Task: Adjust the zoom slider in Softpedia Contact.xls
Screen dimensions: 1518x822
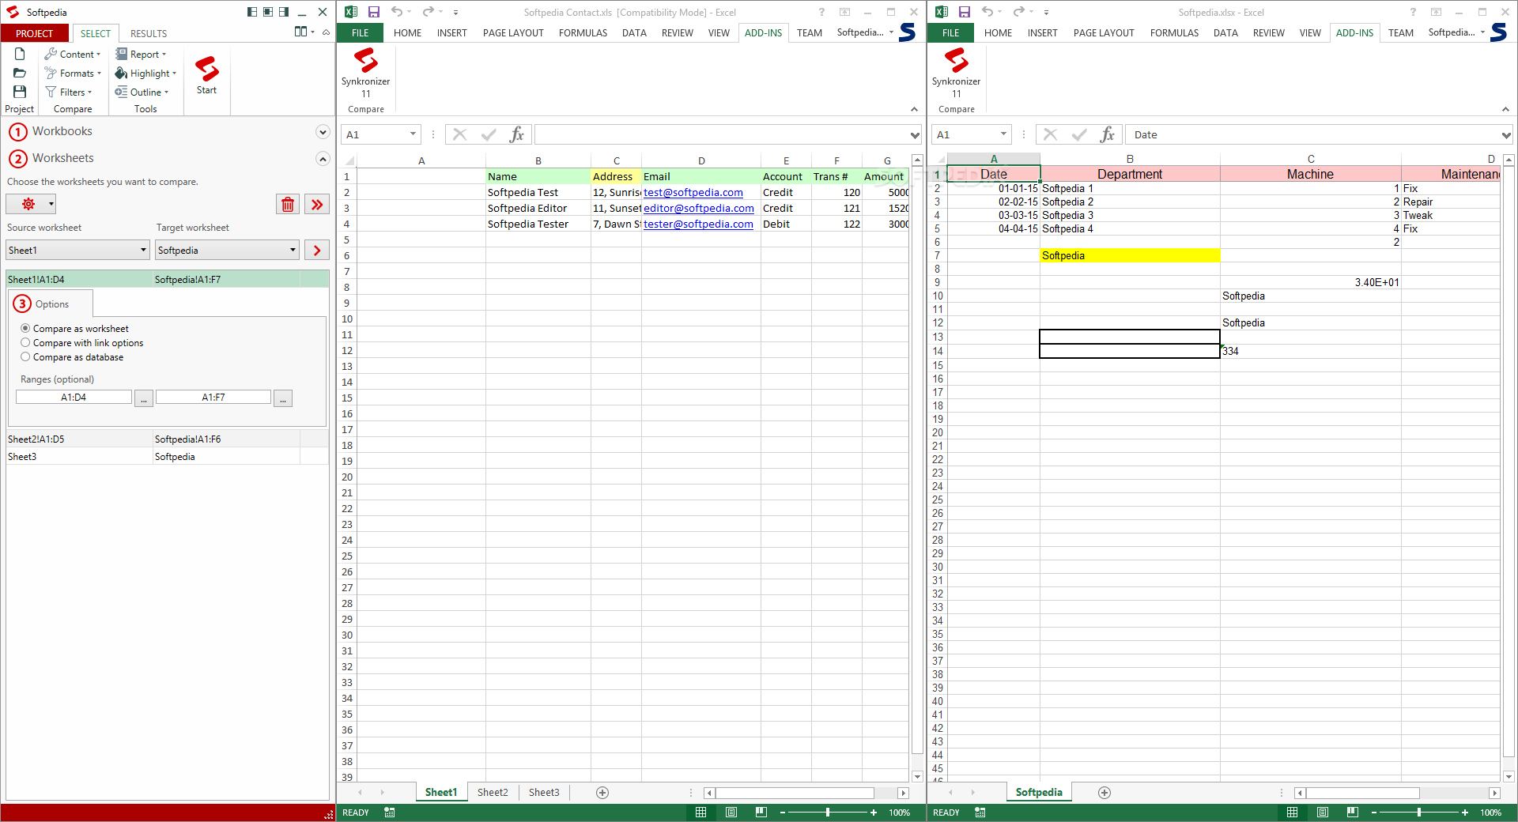Action: (x=828, y=813)
